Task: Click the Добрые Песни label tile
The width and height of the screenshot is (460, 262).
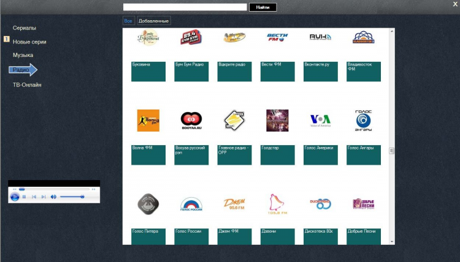Action: 364,236
